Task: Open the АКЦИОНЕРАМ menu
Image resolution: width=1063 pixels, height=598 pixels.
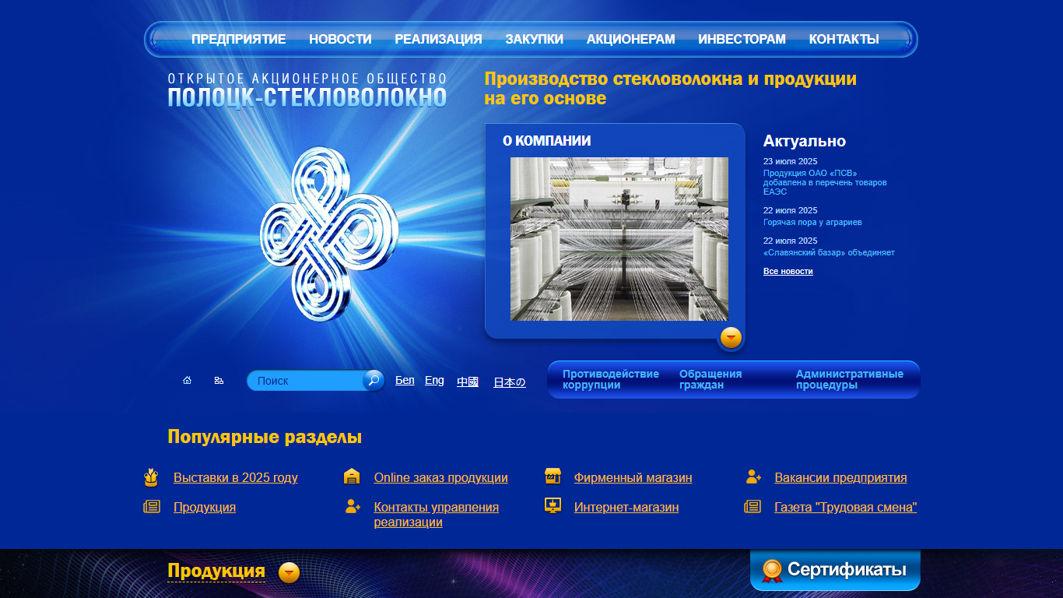Action: pos(631,39)
